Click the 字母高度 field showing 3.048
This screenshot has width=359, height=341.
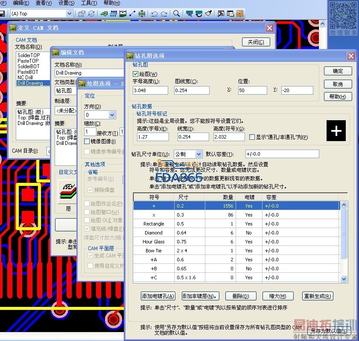pos(150,90)
